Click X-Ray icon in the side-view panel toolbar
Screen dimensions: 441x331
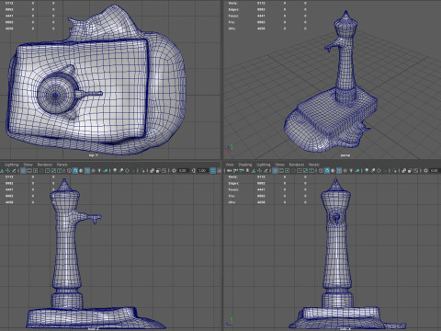pyautogui.click(x=152, y=170)
